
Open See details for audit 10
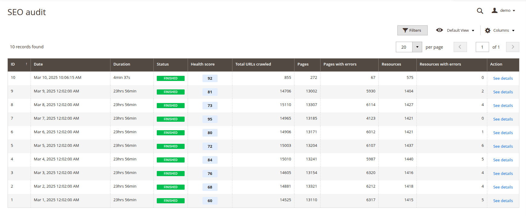click(x=503, y=79)
